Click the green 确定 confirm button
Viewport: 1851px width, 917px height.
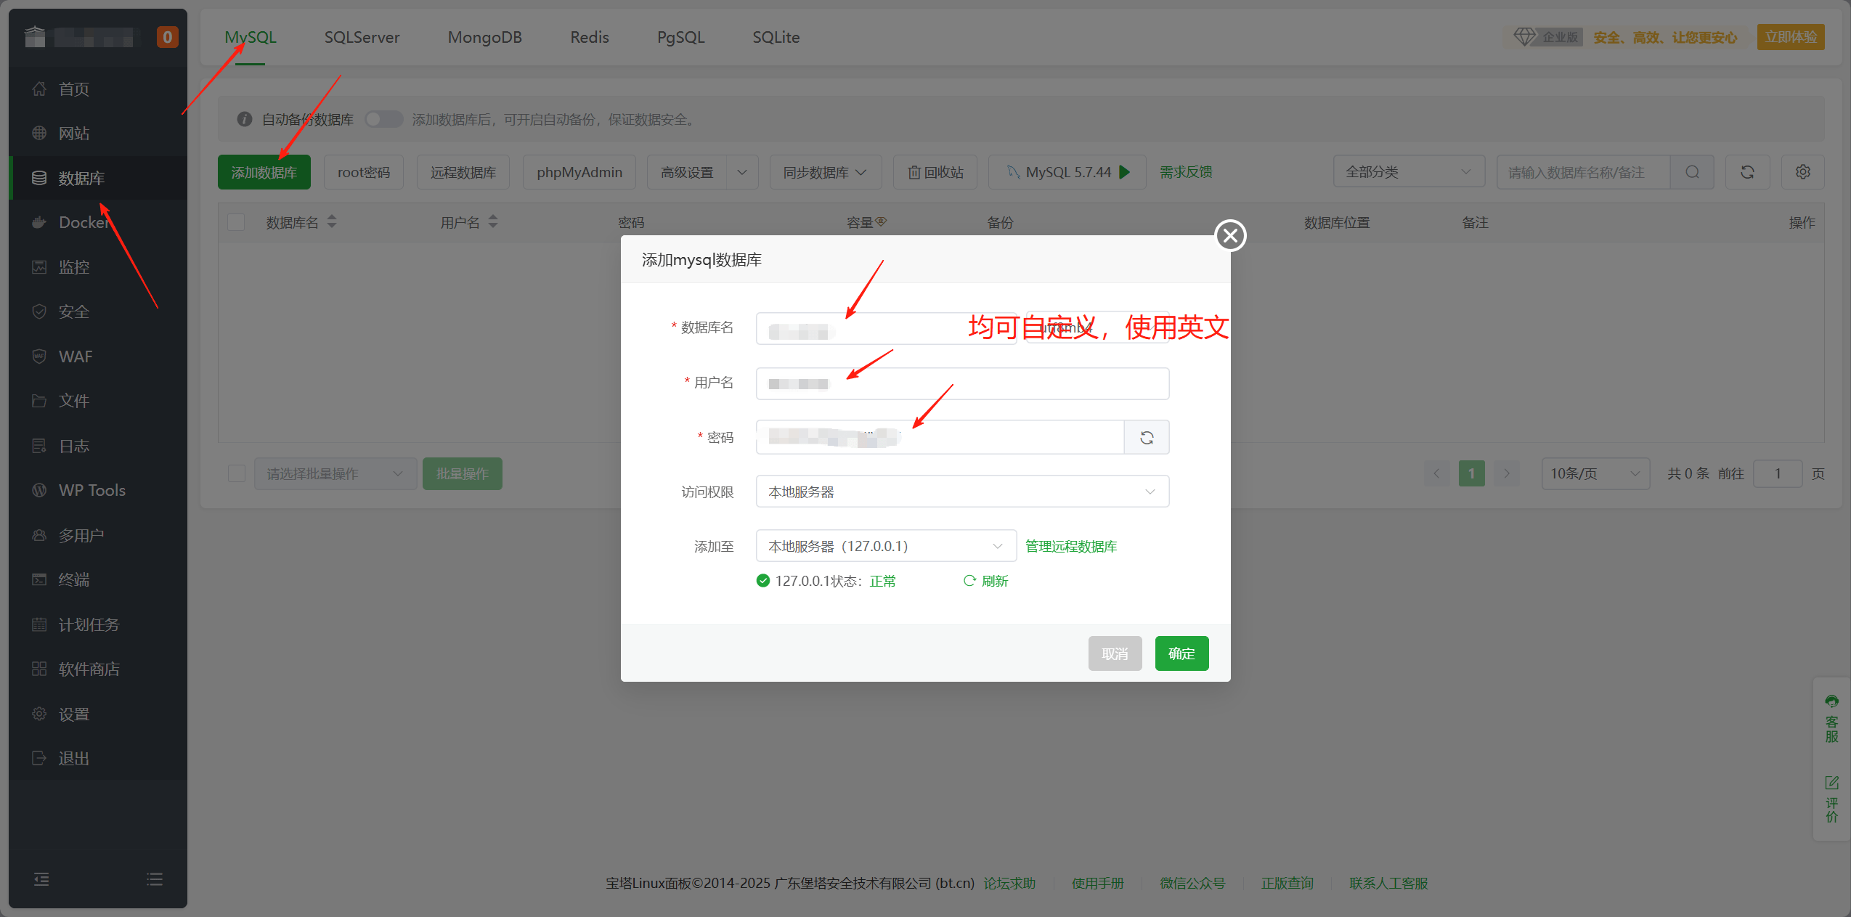pos(1181,653)
